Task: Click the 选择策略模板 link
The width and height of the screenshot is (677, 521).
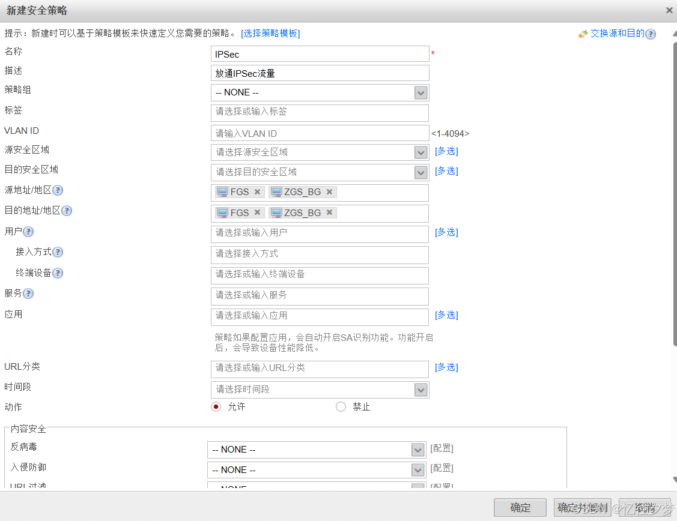Action: (x=270, y=34)
